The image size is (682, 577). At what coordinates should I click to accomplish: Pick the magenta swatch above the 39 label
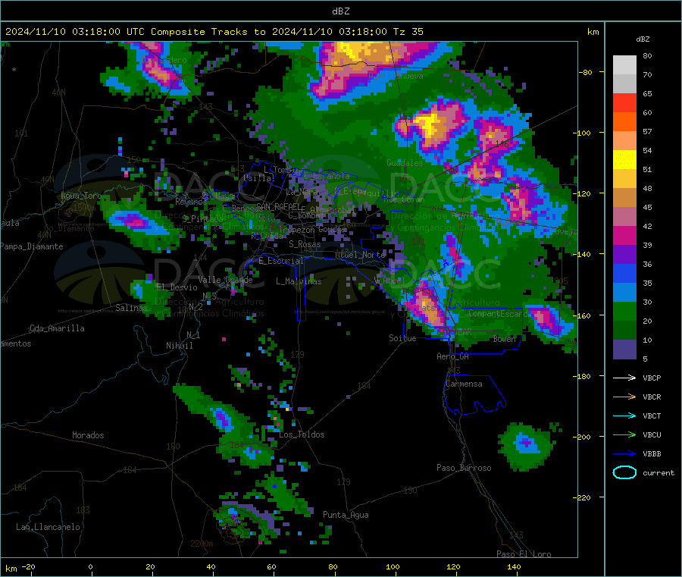click(624, 235)
